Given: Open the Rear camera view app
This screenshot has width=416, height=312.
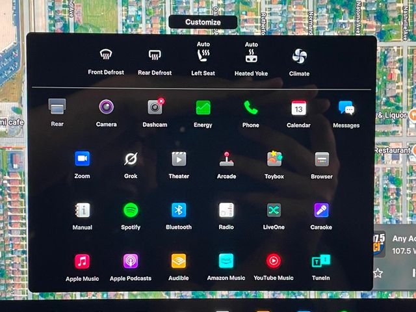Looking at the screenshot, I should pyautogui.click(x=57, y=107).
